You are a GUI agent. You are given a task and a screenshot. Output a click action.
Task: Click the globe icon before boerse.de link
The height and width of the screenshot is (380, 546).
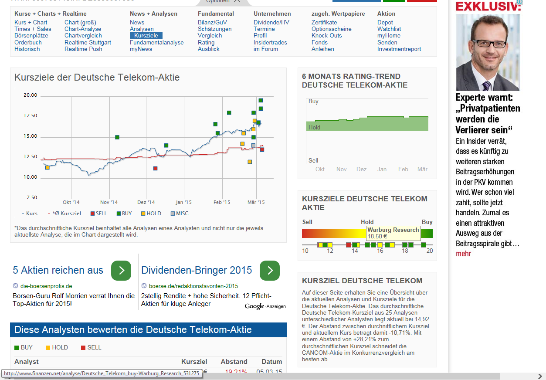point(144,286)
